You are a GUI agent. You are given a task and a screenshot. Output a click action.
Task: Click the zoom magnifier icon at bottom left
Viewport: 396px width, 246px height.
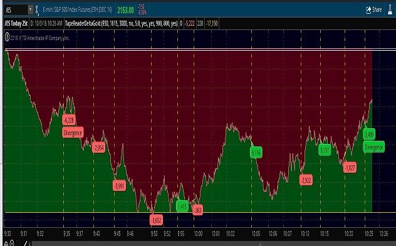pyautogui.click(x=12, y=243)
